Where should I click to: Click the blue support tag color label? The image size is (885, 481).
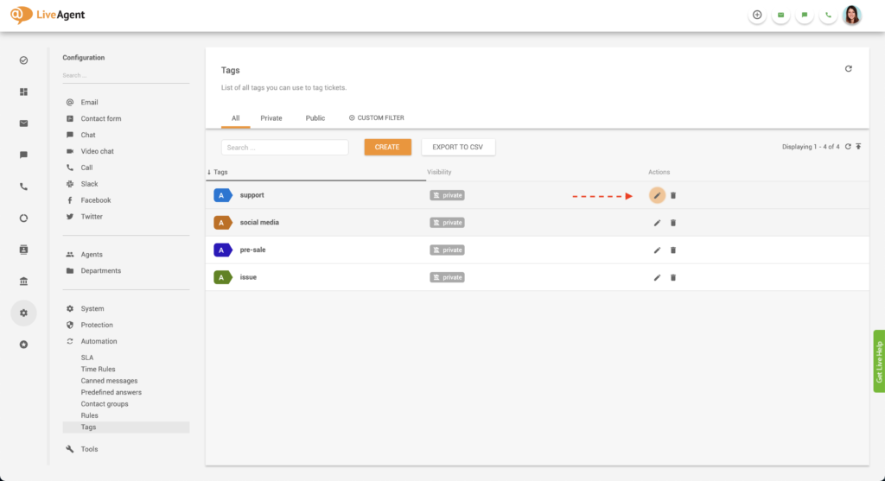(x=223, y=195)
